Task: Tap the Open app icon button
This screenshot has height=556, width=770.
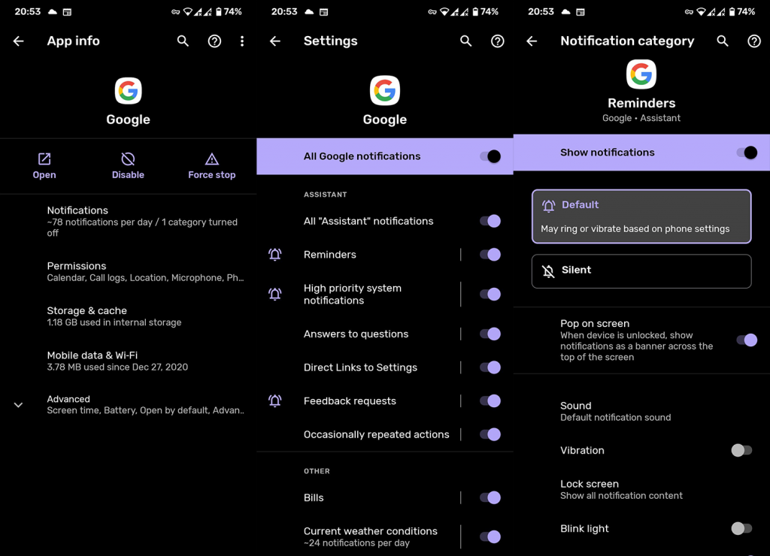Action: pyautogui.click(x=44, y=159)
